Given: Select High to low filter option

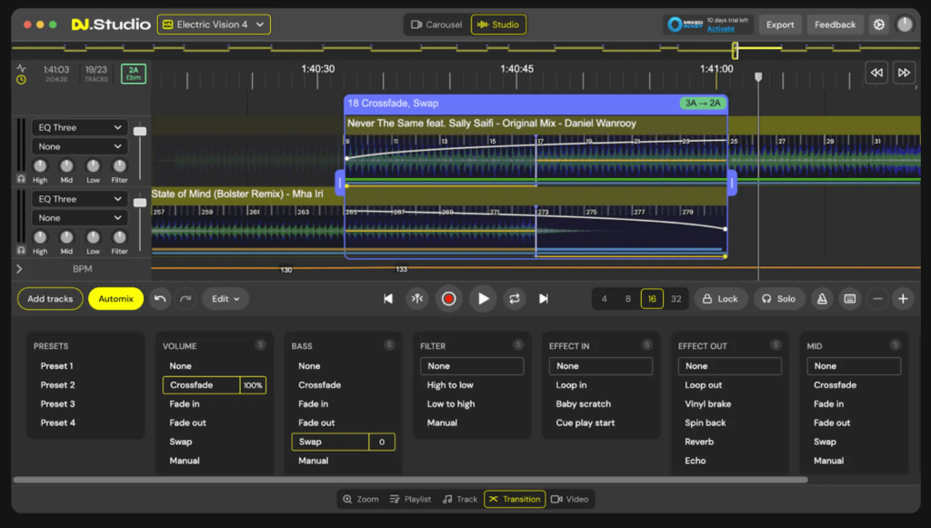Looking at the screenshot, I should [x=450, y=385].
